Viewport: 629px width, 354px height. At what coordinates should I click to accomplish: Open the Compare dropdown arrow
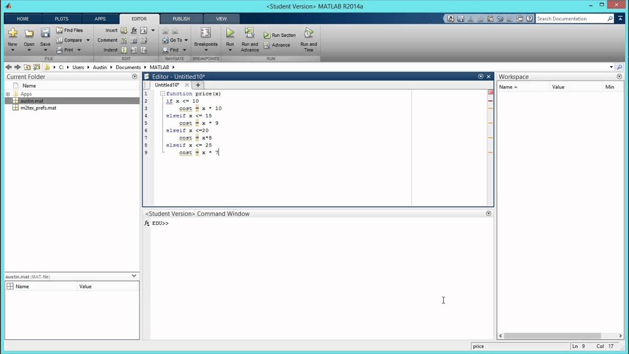coord(88,40)
